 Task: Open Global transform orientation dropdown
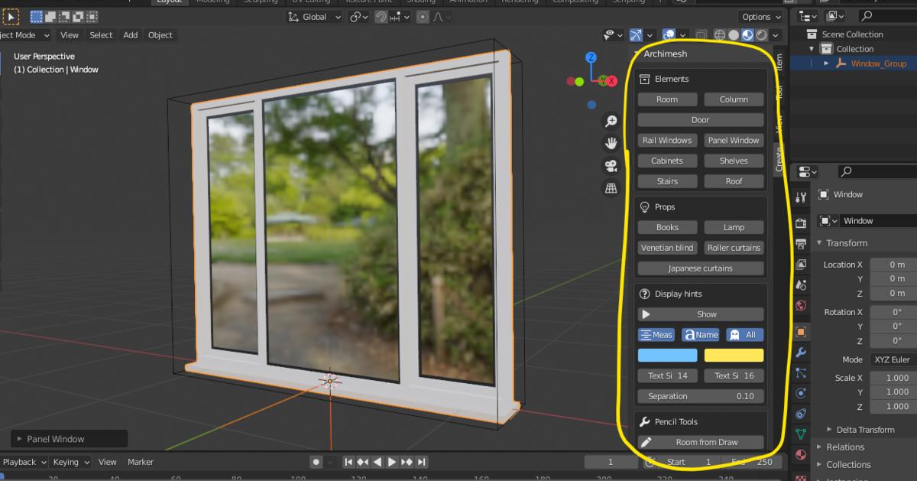click(x=315, y=17)
